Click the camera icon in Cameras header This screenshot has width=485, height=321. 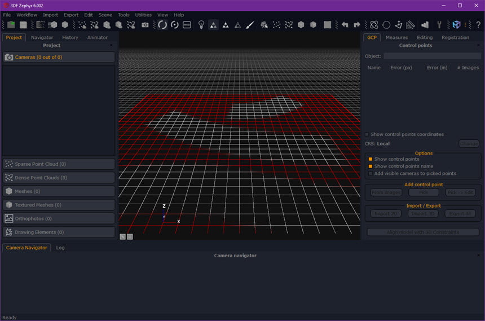tap(9, 58)
